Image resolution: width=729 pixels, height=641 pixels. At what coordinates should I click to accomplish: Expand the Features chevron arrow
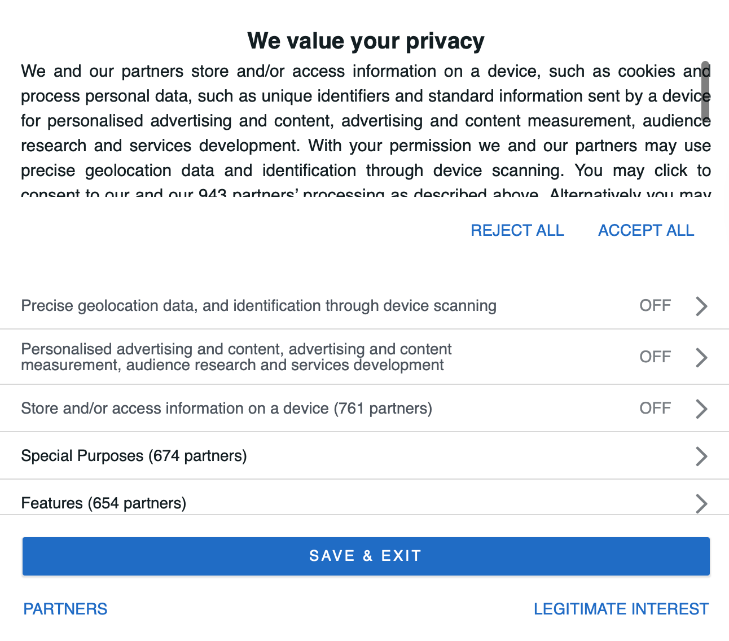coord(701,503)
